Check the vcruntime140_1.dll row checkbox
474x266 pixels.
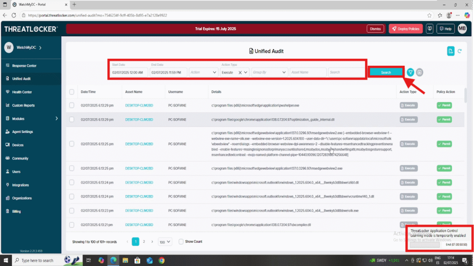72,196
